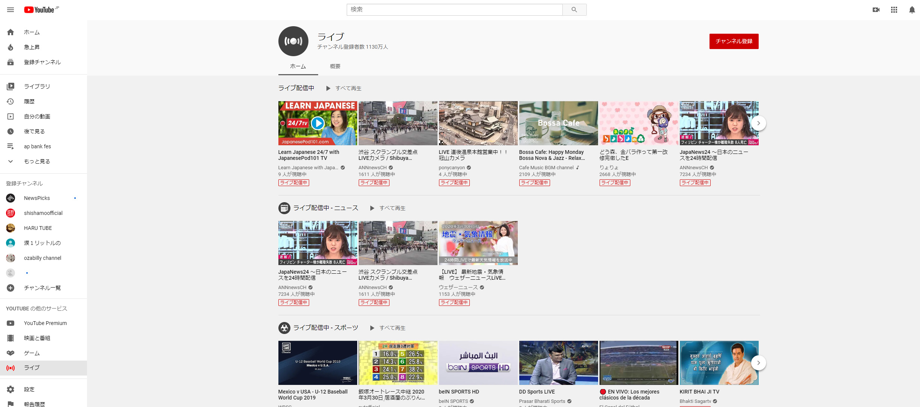
Task: Open ゲーム gaming in sidebar
Action: coord(32,353)
